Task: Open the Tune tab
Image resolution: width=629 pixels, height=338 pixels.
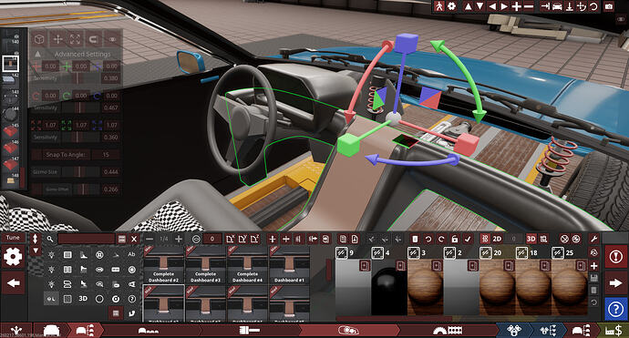Action: point(13,238)
